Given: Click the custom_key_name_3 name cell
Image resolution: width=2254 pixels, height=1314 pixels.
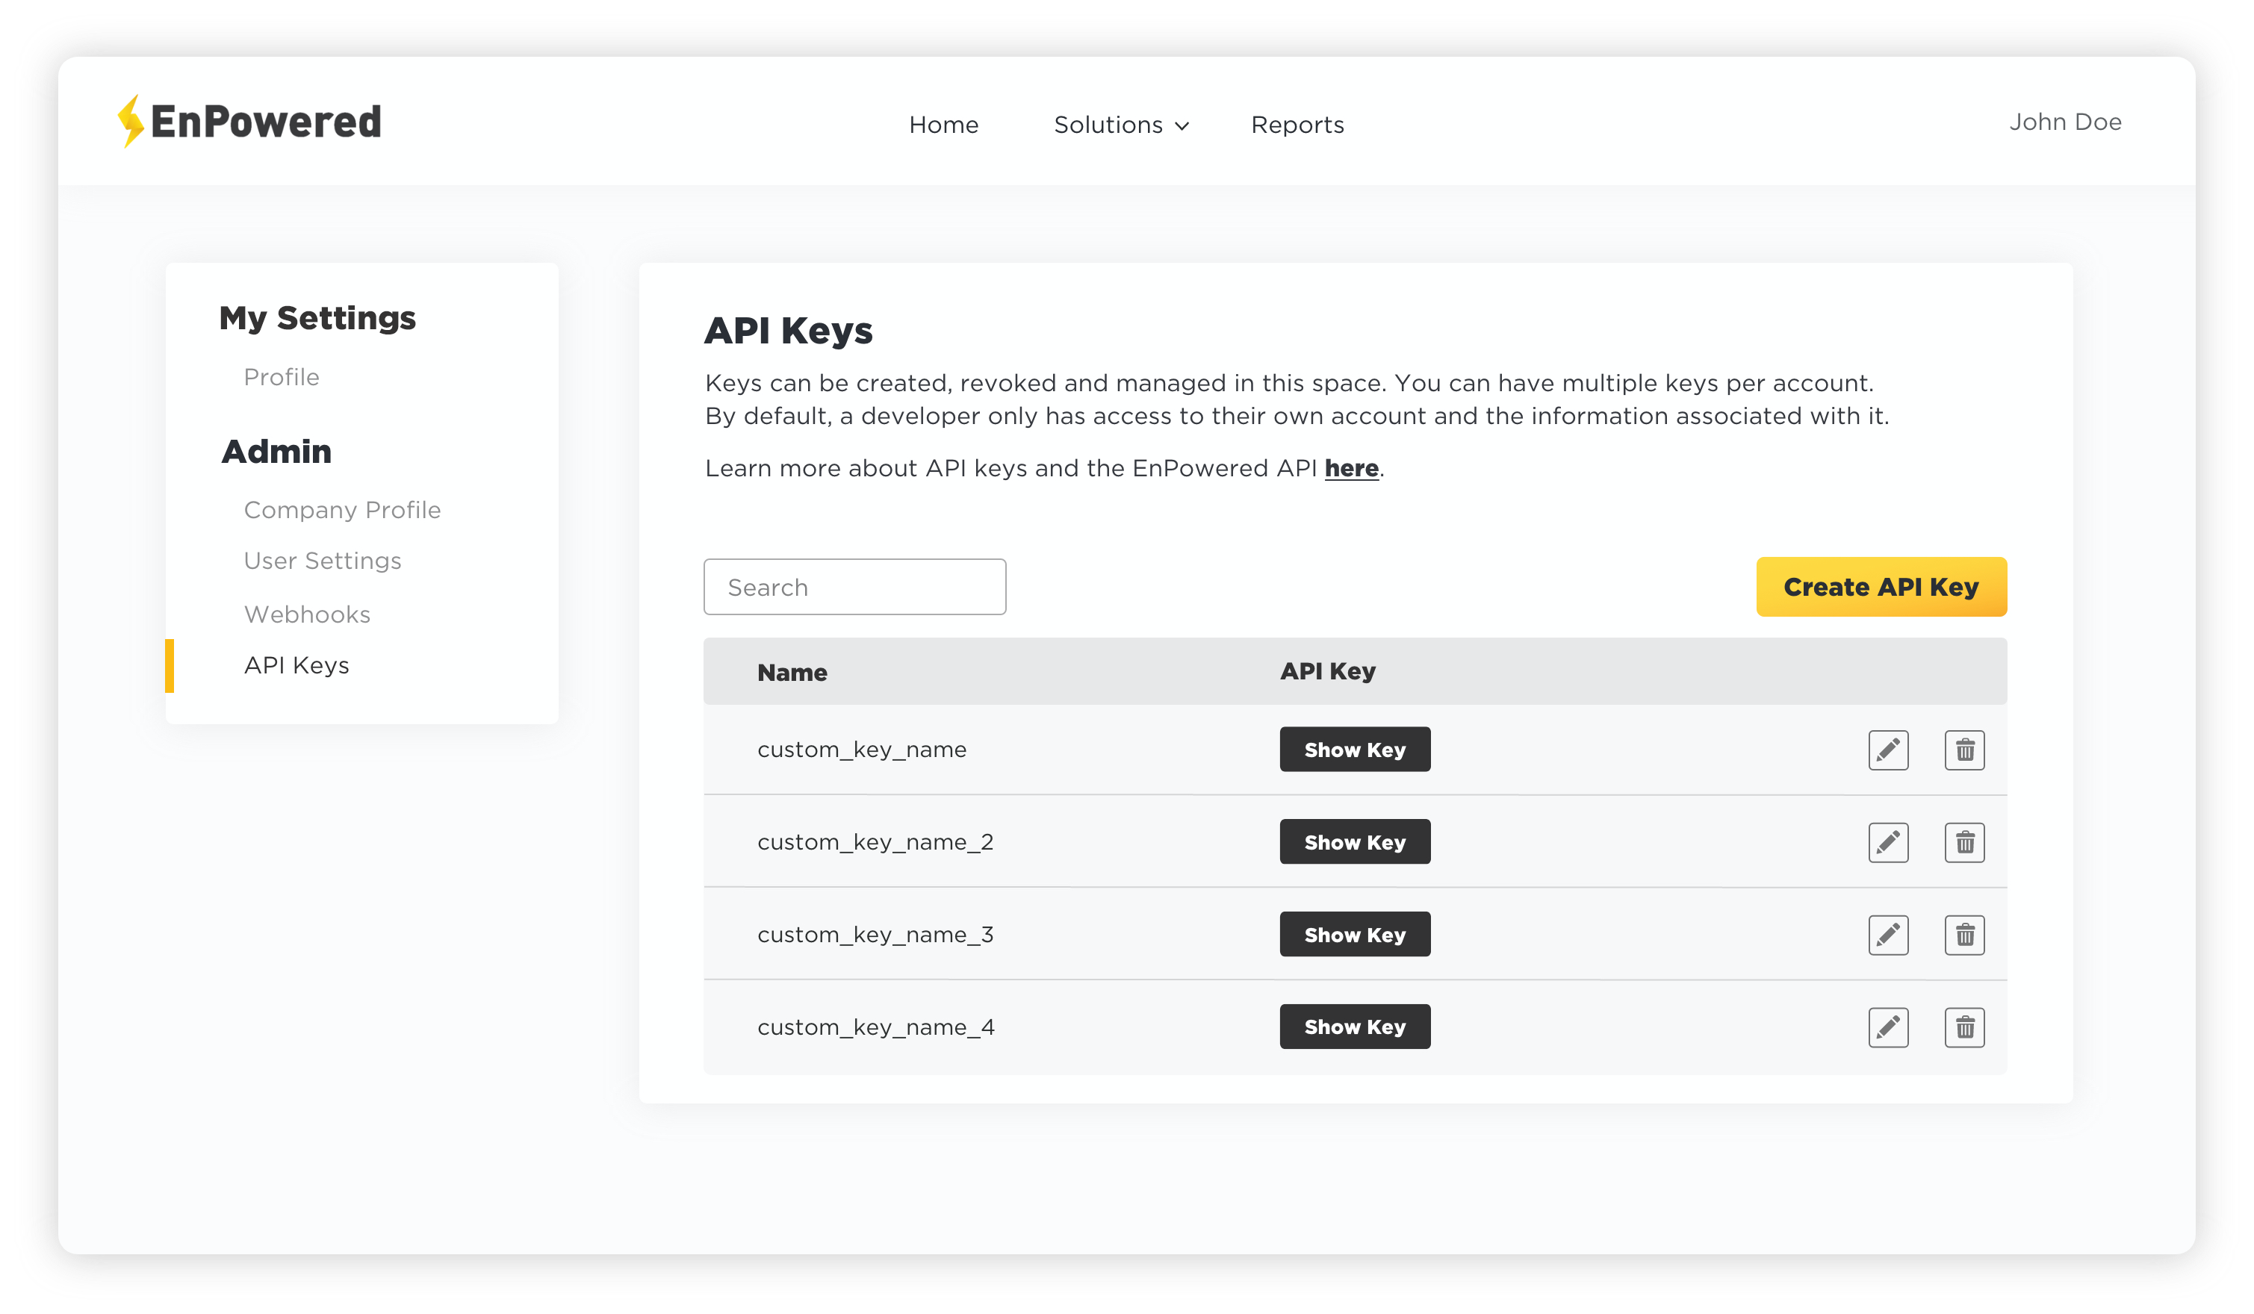Looking at the screenshot, I should coord(875,935).
